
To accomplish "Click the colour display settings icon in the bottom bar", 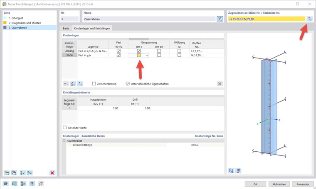I will [23, 184].
